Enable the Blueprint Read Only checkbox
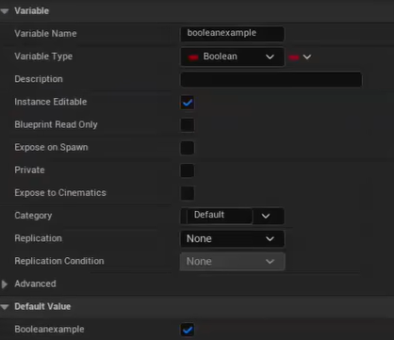394x340 pixels. tap(188, 125)
